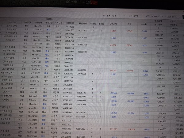The height and width of the screenshot is (138, 184).
Task: Select order price 30587.000 cell
Action: pos(67,100)
